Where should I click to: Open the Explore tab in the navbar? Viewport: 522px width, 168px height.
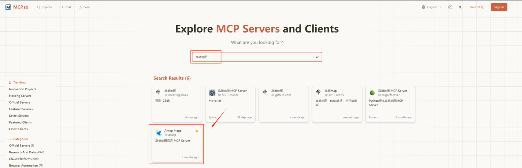pos(44,7)
